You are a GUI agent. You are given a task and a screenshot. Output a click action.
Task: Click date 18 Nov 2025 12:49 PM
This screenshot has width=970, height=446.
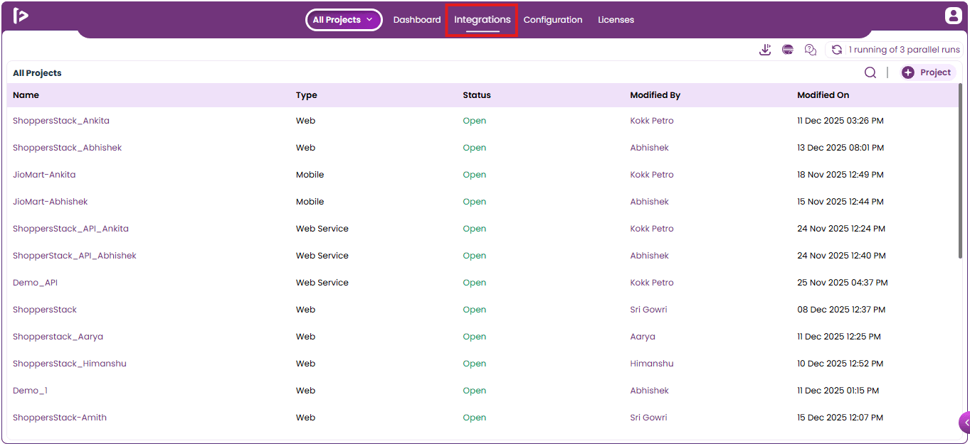(840, 175)
